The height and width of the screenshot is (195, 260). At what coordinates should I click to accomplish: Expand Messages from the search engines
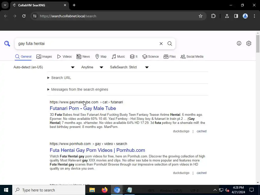78,89
